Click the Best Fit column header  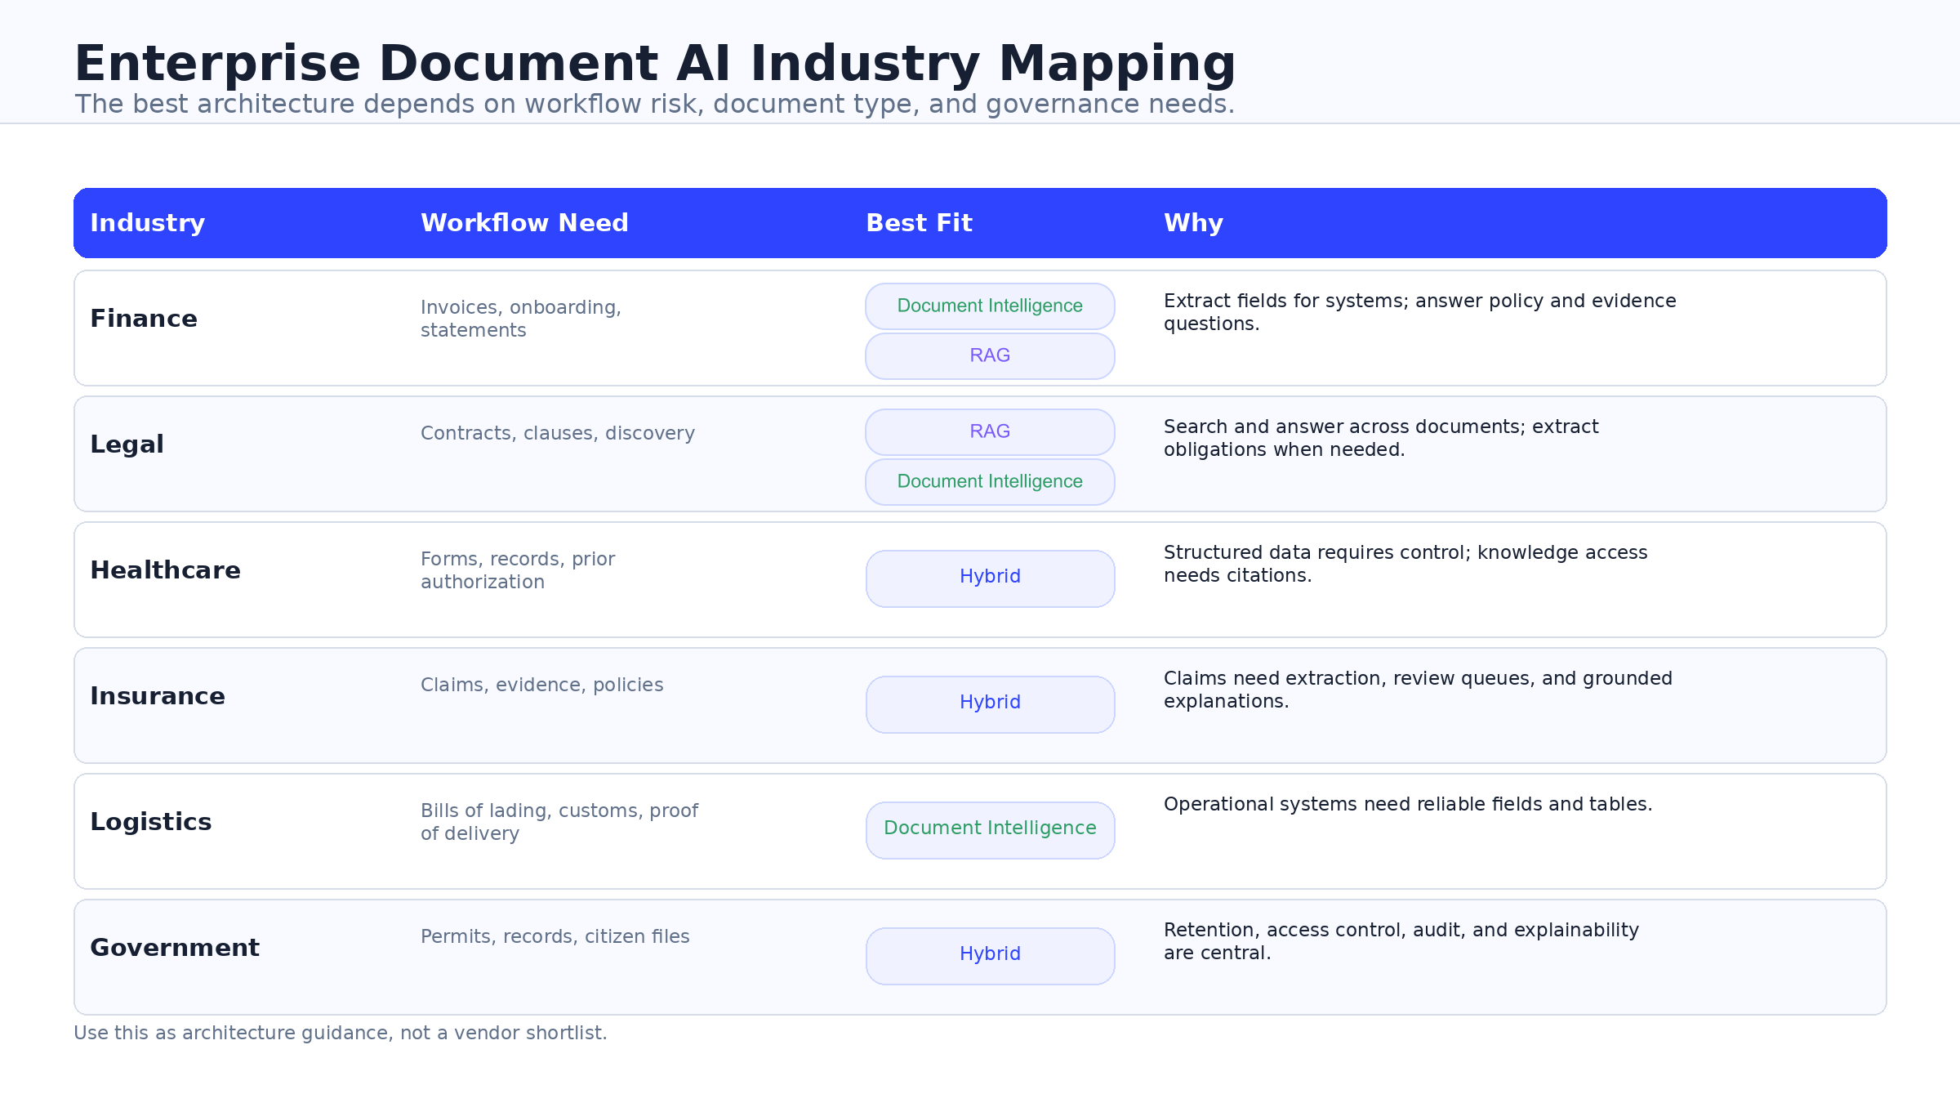point(919,223)
